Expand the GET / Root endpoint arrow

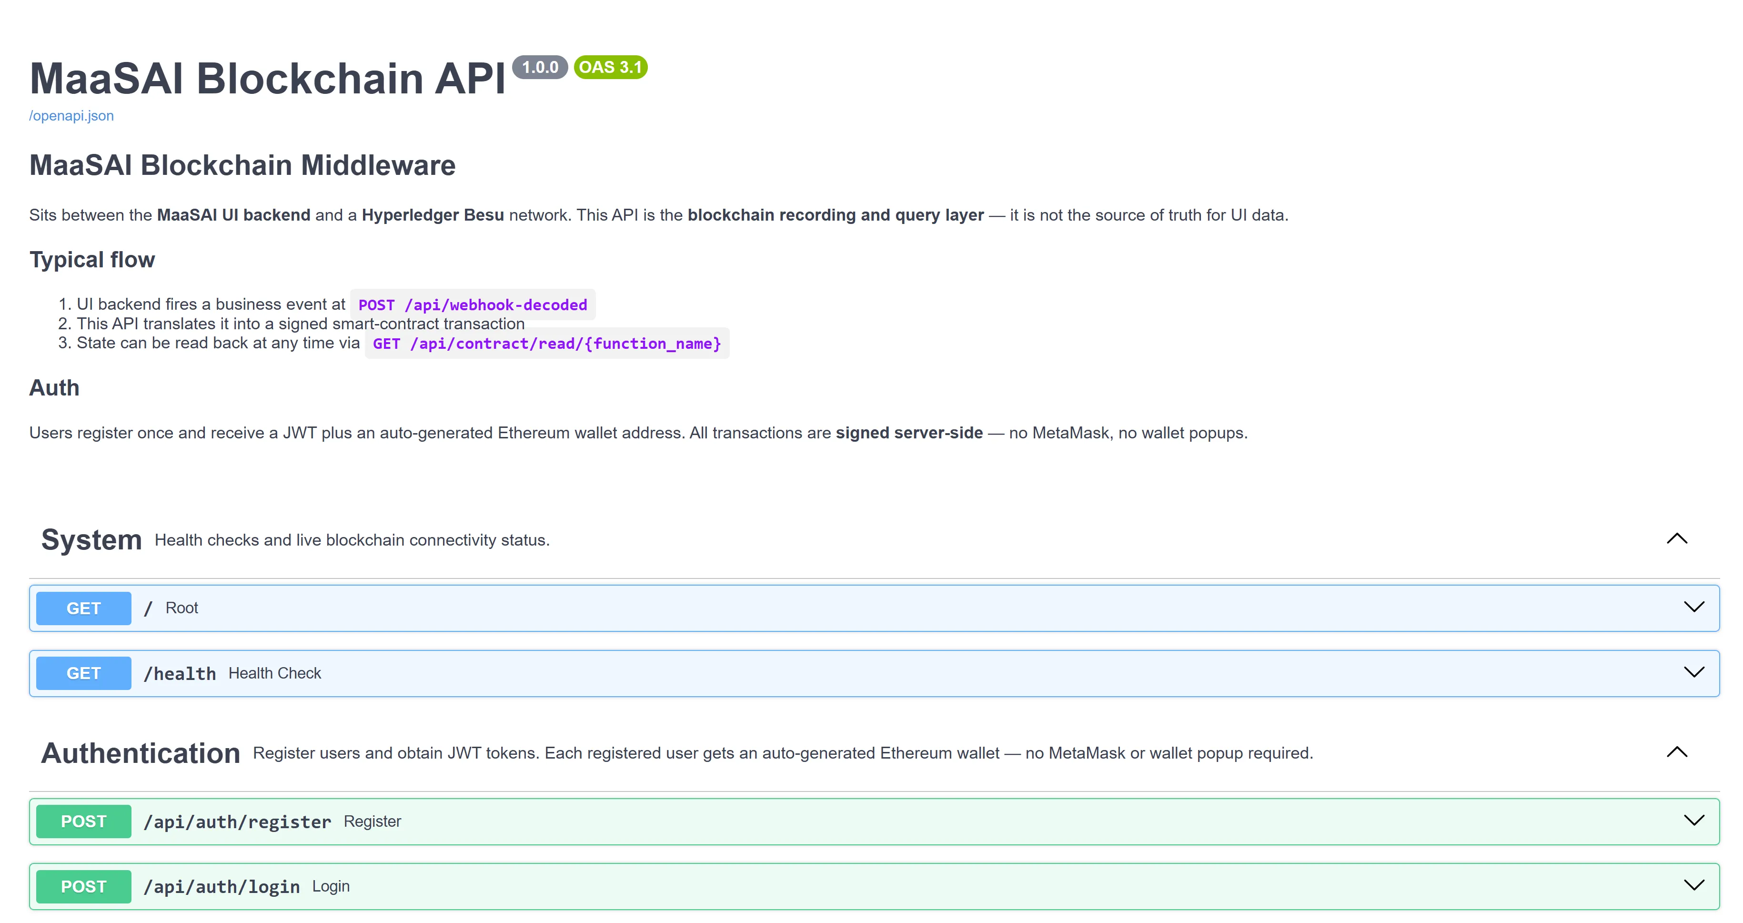[x=1693, y=607]
